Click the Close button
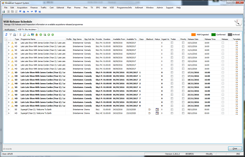This screenshot has width=245, height=157. (235, 149)
